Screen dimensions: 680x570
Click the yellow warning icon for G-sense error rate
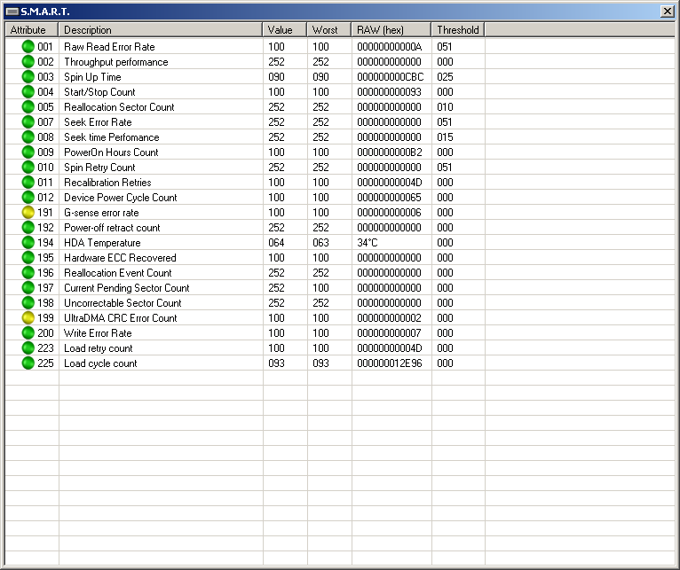tap(28, 213)
